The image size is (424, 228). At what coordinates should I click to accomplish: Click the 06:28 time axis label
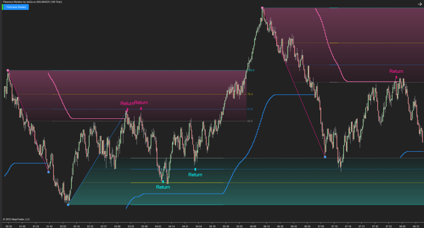coord(280,226)
